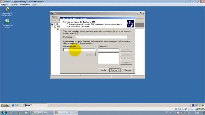
Task: Open the Iniciar start button in guest
Action: tap(5, 105)
